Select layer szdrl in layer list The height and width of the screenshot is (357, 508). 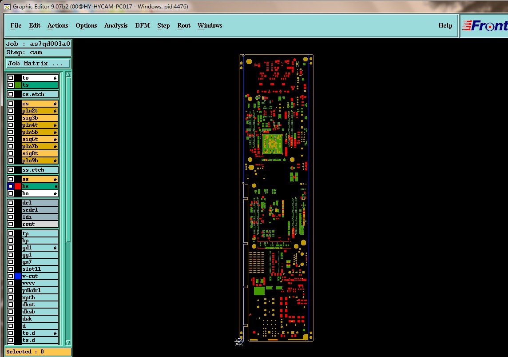pos(40,210)
